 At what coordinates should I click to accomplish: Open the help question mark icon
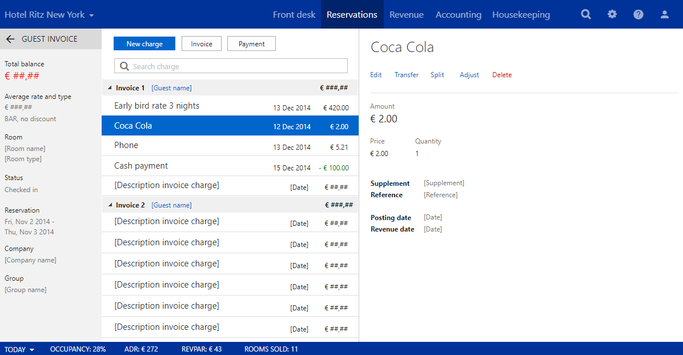(638, 14)
